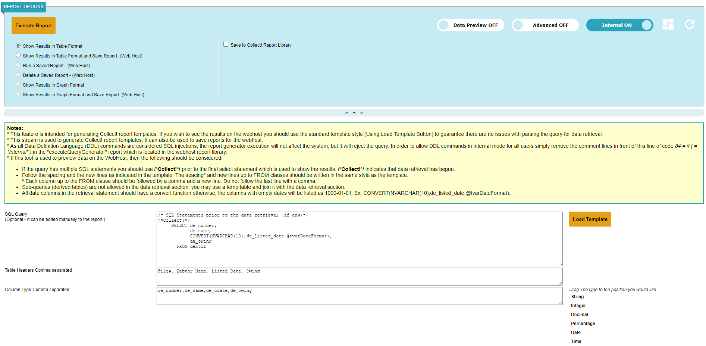
Task: Click the REPORT OPTIONS tab header
Action: [x=23, y=7]
